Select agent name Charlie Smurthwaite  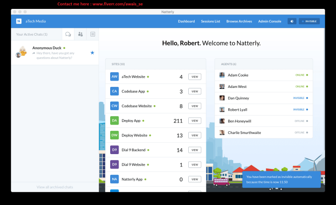[x=244, y=132]
